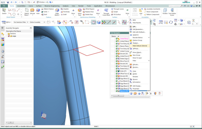
Task: Toggle checkbox of Extrude (10) feature
Action: [x=117, y=54]
